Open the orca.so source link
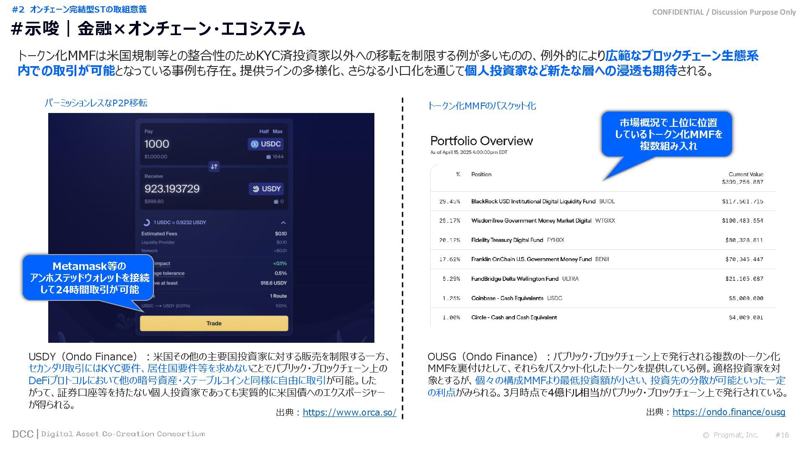Image resolution: width=805 pixels, height=452 pixels. pyautogui.click(x=349, y=413)
